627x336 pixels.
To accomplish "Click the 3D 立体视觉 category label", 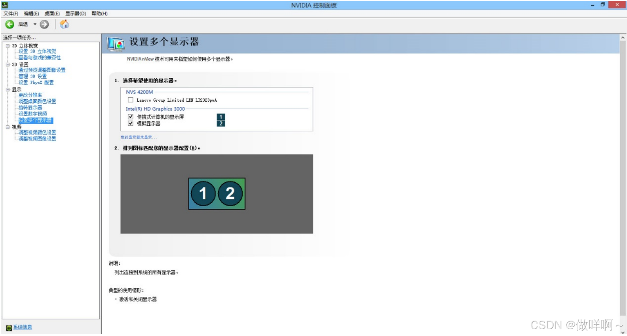I will 25,46.
